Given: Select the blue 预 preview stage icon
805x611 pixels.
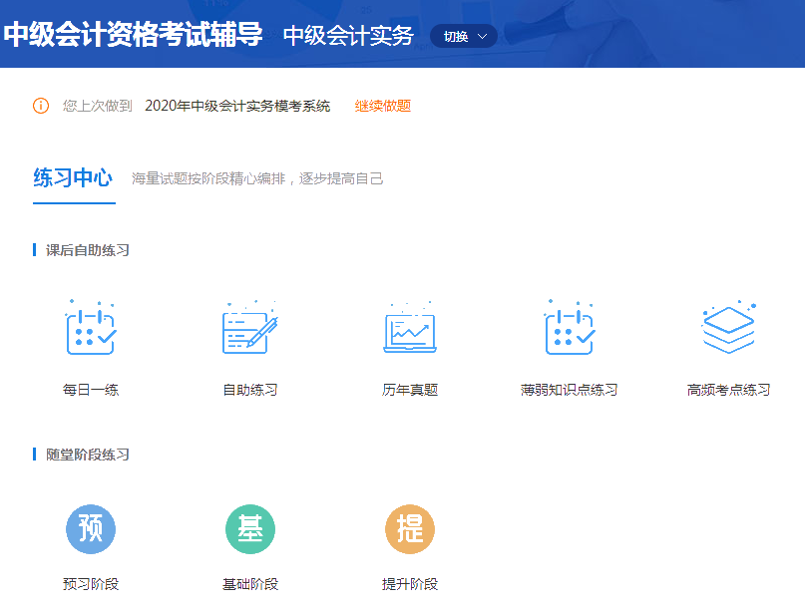Looking at the screenshot, I should [x=91, y=529].
